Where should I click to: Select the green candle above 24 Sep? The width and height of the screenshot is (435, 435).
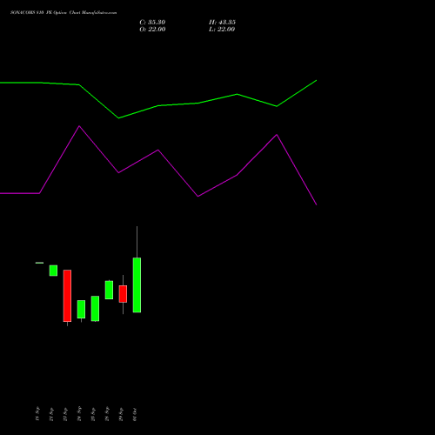81,309
